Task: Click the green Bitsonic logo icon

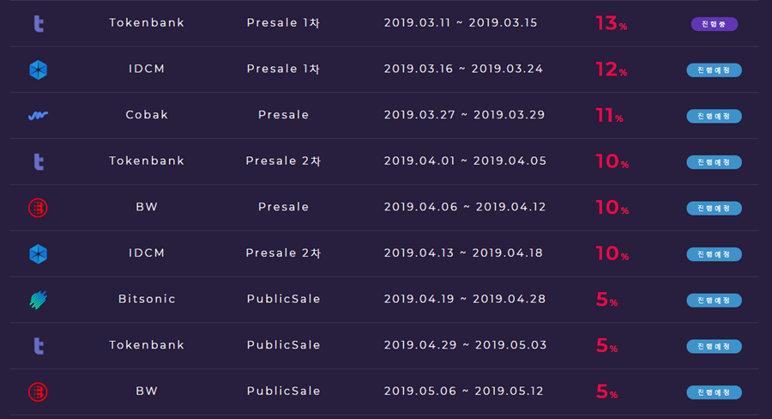Action: (x=38, y=300)
